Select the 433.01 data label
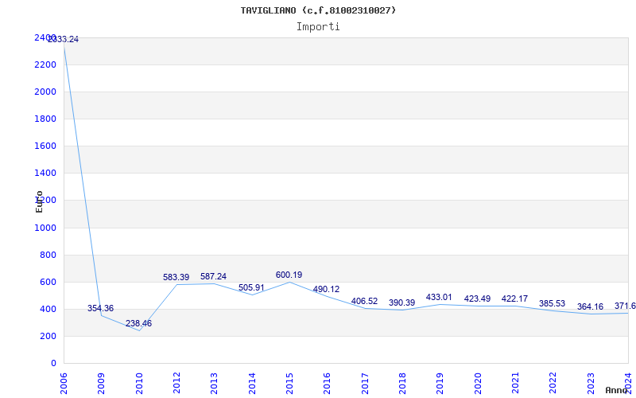 (439, 297)
